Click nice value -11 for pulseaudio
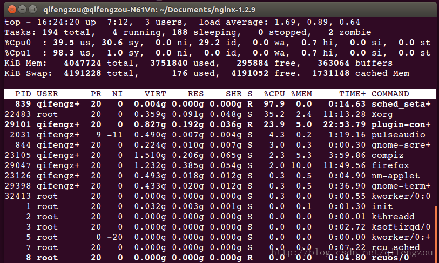Viewport: 439px width, 263px height. [115, 135]
